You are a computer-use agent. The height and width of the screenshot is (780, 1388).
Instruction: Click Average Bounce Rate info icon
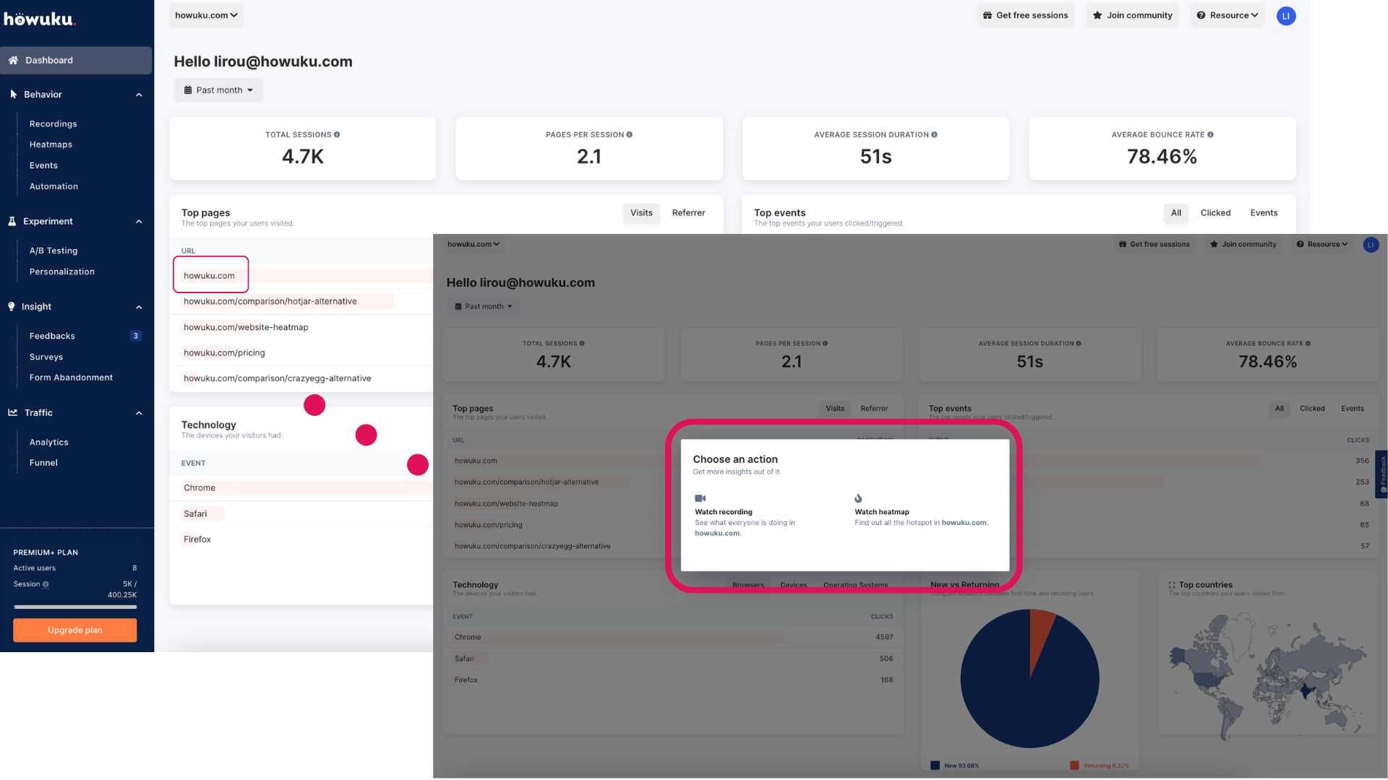click(x=1210, y=135)
